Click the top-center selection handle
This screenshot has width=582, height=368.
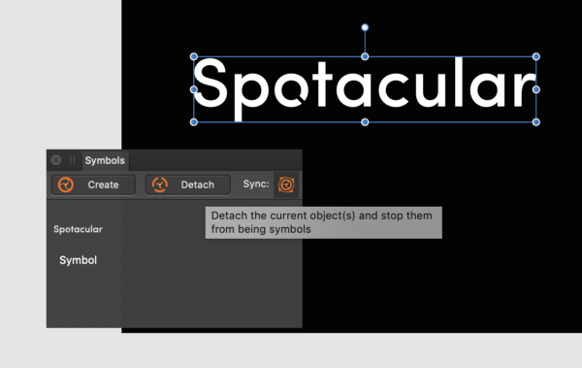coord(365,56)
